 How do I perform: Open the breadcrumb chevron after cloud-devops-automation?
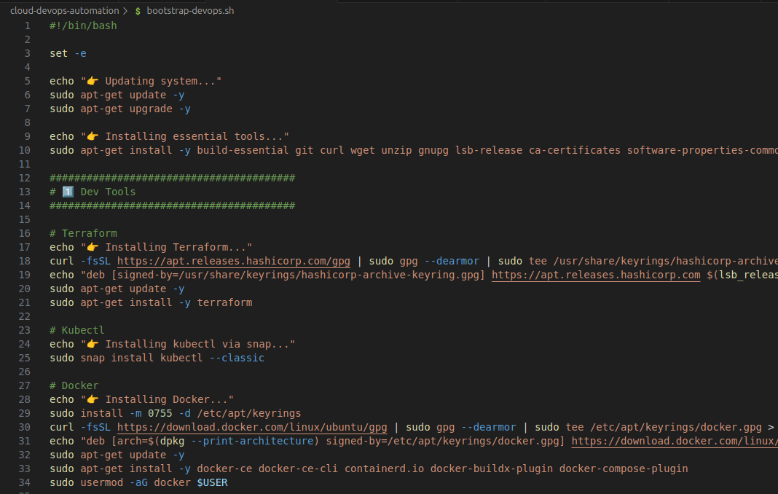coord(126,10)
